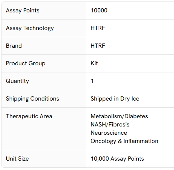Select the 10000 assay points value

(x=99, y=11)
